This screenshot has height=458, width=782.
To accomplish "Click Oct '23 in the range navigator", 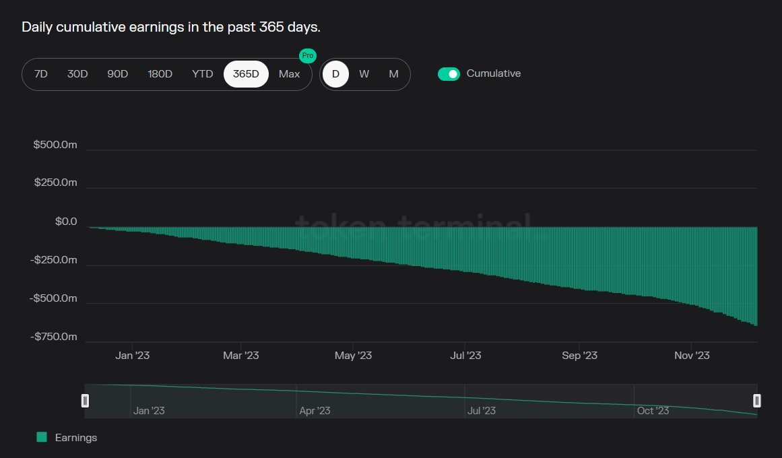I will (653, 410).
